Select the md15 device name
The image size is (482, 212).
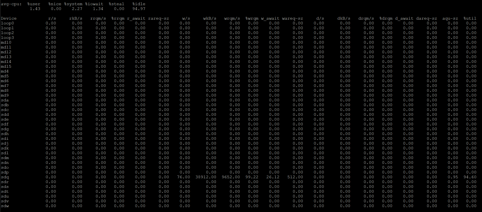6,66
